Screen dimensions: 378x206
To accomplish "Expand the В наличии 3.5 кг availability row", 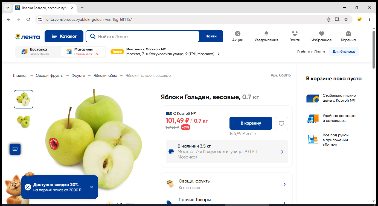I will (x=227, y=152).
